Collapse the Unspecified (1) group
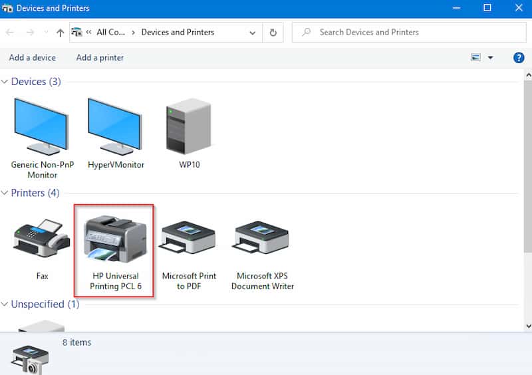 tap(5, 305)
